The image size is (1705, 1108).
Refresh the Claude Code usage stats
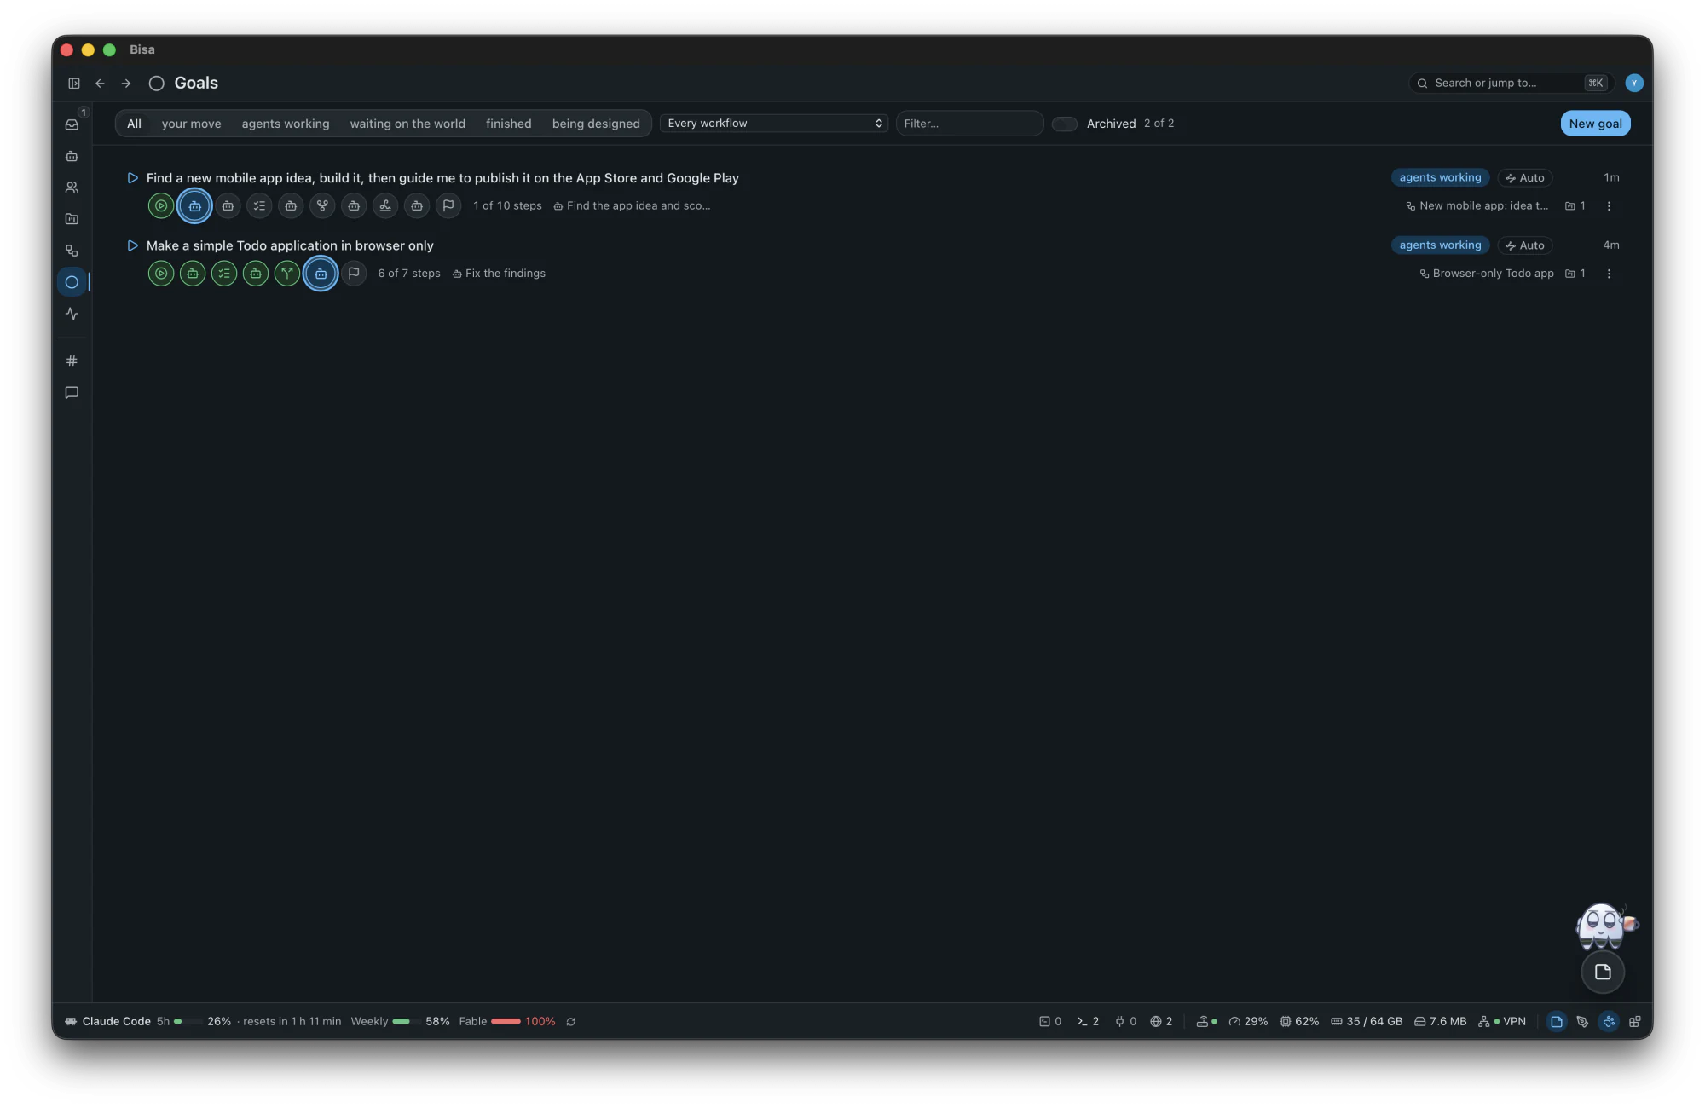570,1022
